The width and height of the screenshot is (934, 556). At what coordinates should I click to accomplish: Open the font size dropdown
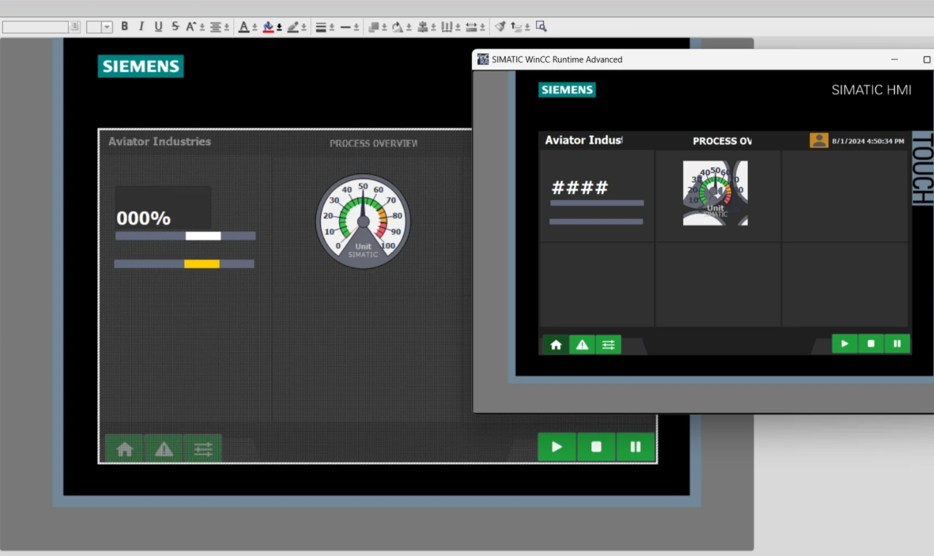click(x=107, y=27)
